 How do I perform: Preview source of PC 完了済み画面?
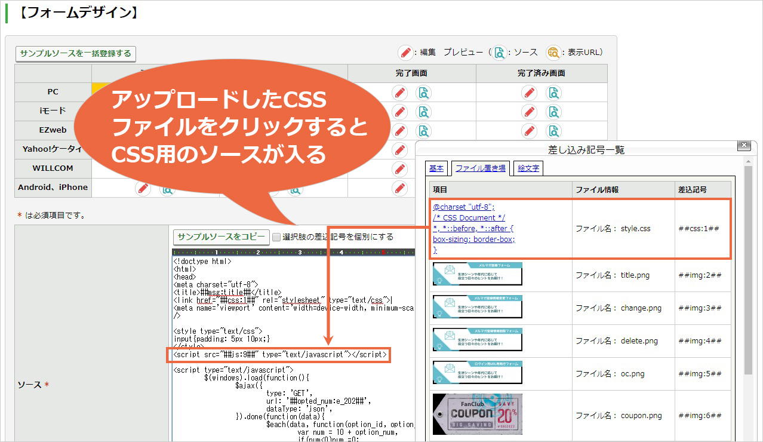[553, 93]
